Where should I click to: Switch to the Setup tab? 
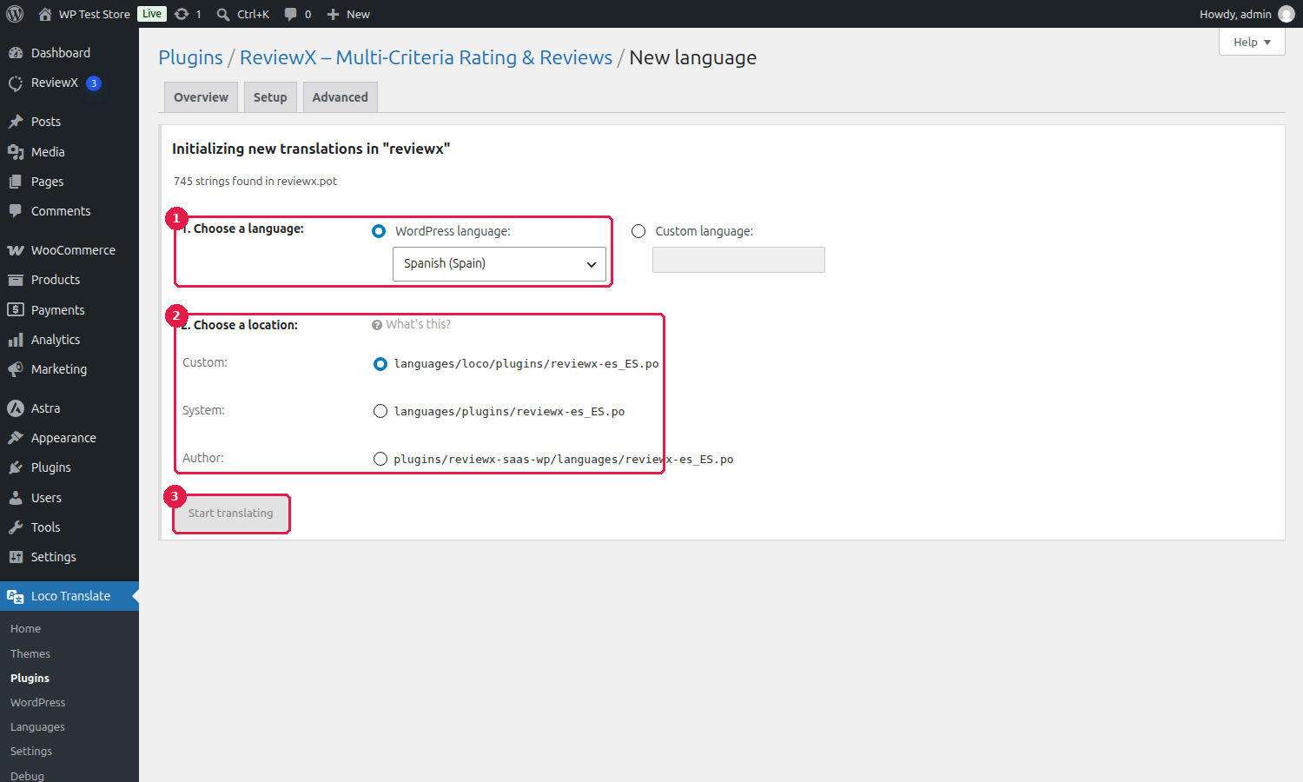pos(270,97)
